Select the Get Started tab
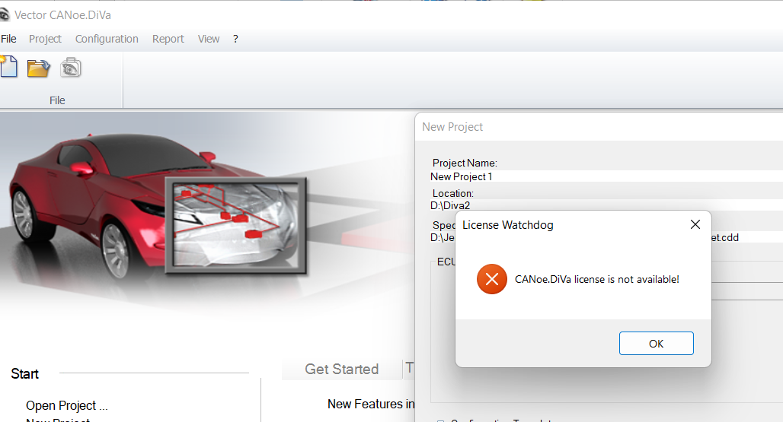Viewport: 783px width, 422px height. pos(342,370)
